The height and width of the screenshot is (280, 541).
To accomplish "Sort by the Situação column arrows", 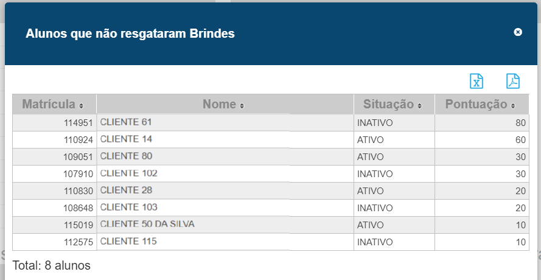I will coord(420,106).
